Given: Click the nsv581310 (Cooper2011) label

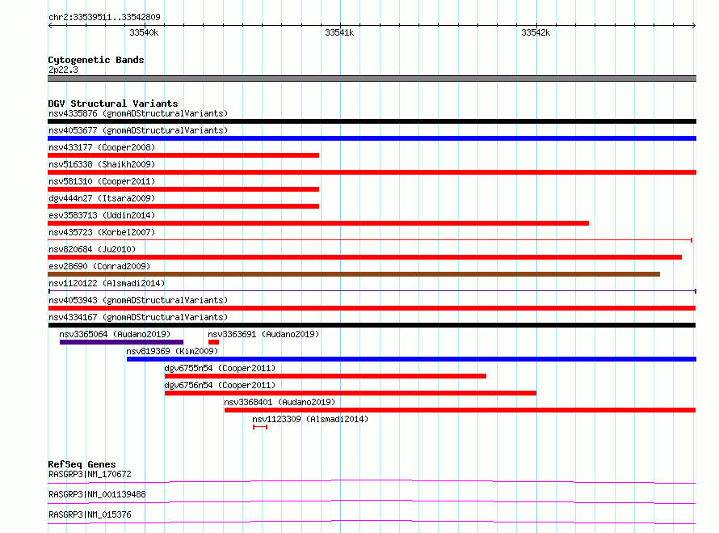Looking at the screenshot, I should [102, 181].
